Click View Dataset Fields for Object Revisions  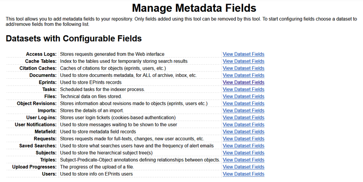coord(243,104)
